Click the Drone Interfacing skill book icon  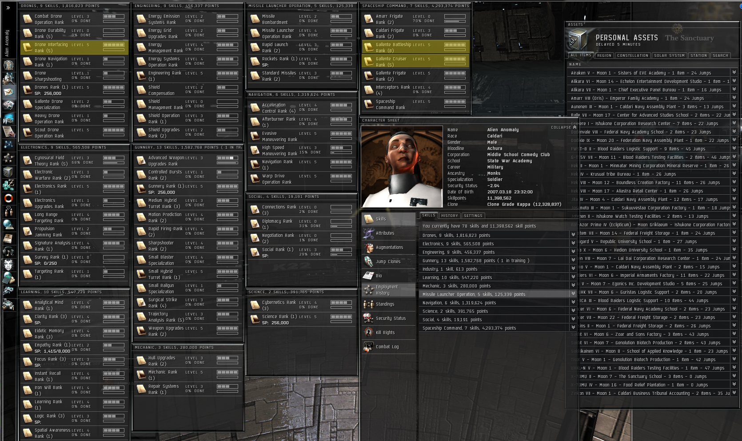point(28,47)
